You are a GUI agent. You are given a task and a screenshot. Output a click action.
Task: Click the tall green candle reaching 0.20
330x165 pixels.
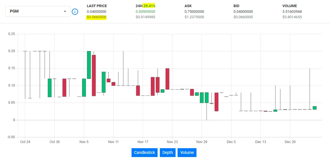pos(89,65)
